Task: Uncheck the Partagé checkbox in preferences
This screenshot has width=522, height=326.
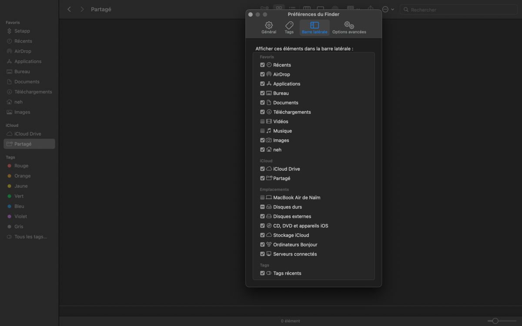Action: (x=262, y=178)
